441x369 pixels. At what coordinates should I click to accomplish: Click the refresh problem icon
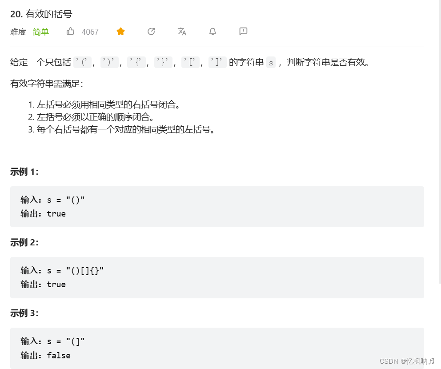tap(151, 31)
